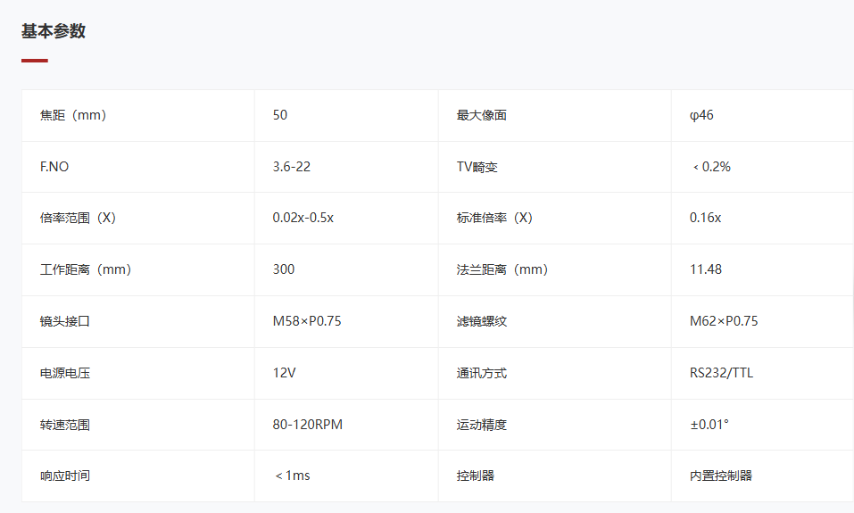Select the 运动精度 label
This screenshot has width=854, height=513.
pyautogui.click(x=482, y=425)
